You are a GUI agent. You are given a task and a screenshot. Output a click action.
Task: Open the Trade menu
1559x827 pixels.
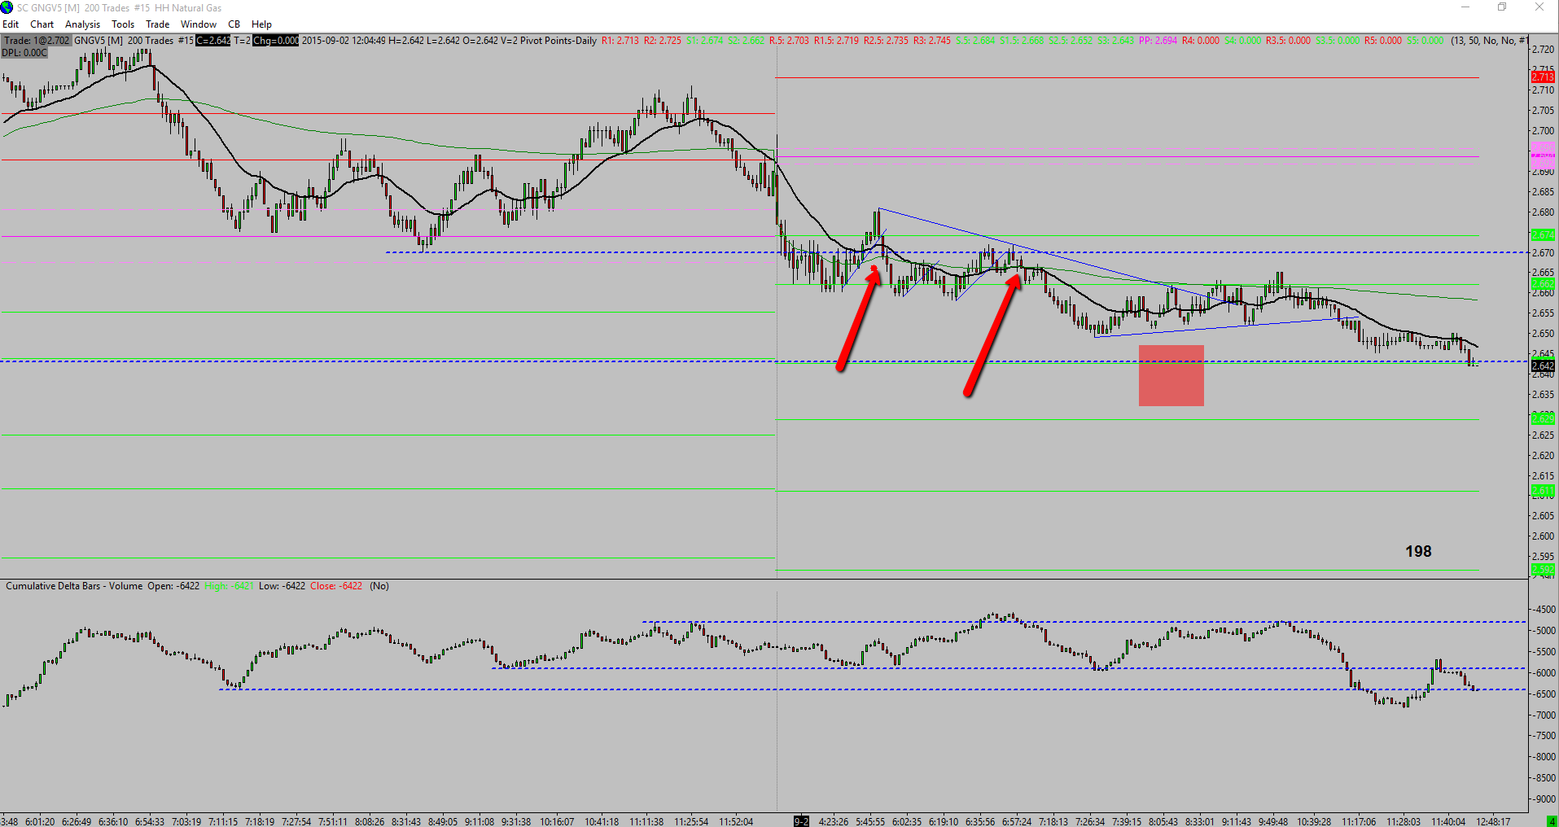[x=157, y=24]
